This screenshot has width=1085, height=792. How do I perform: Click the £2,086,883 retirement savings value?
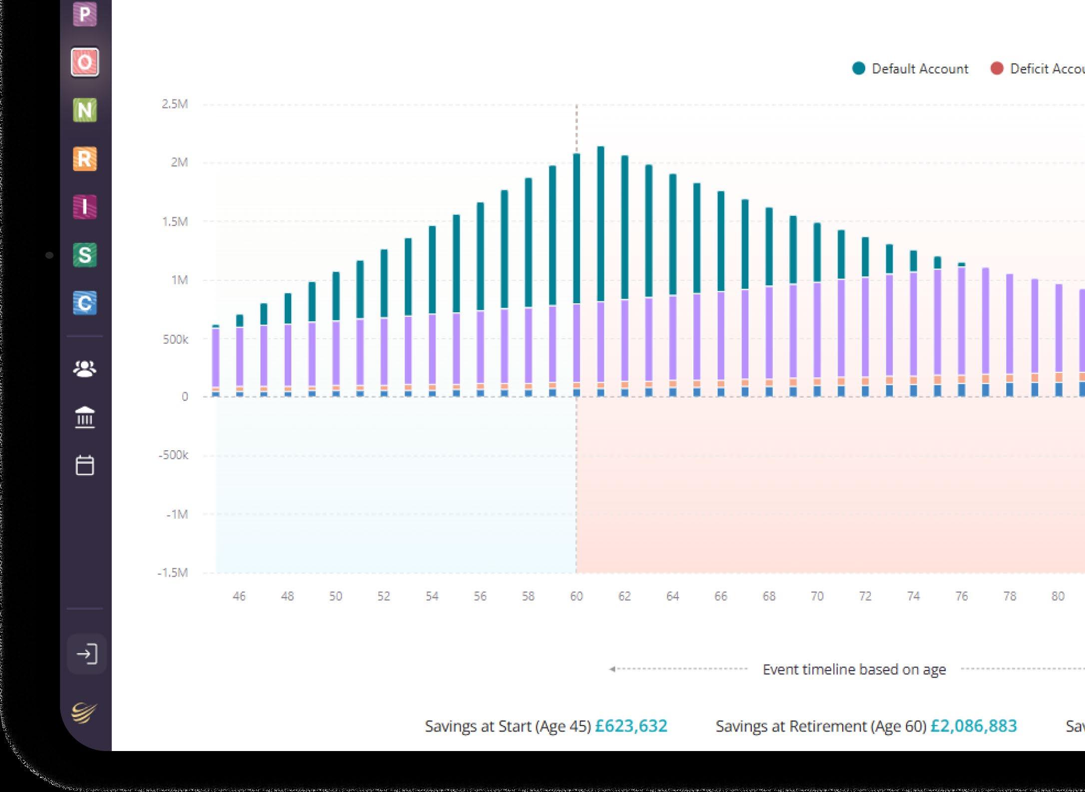[x=973, y=726]
